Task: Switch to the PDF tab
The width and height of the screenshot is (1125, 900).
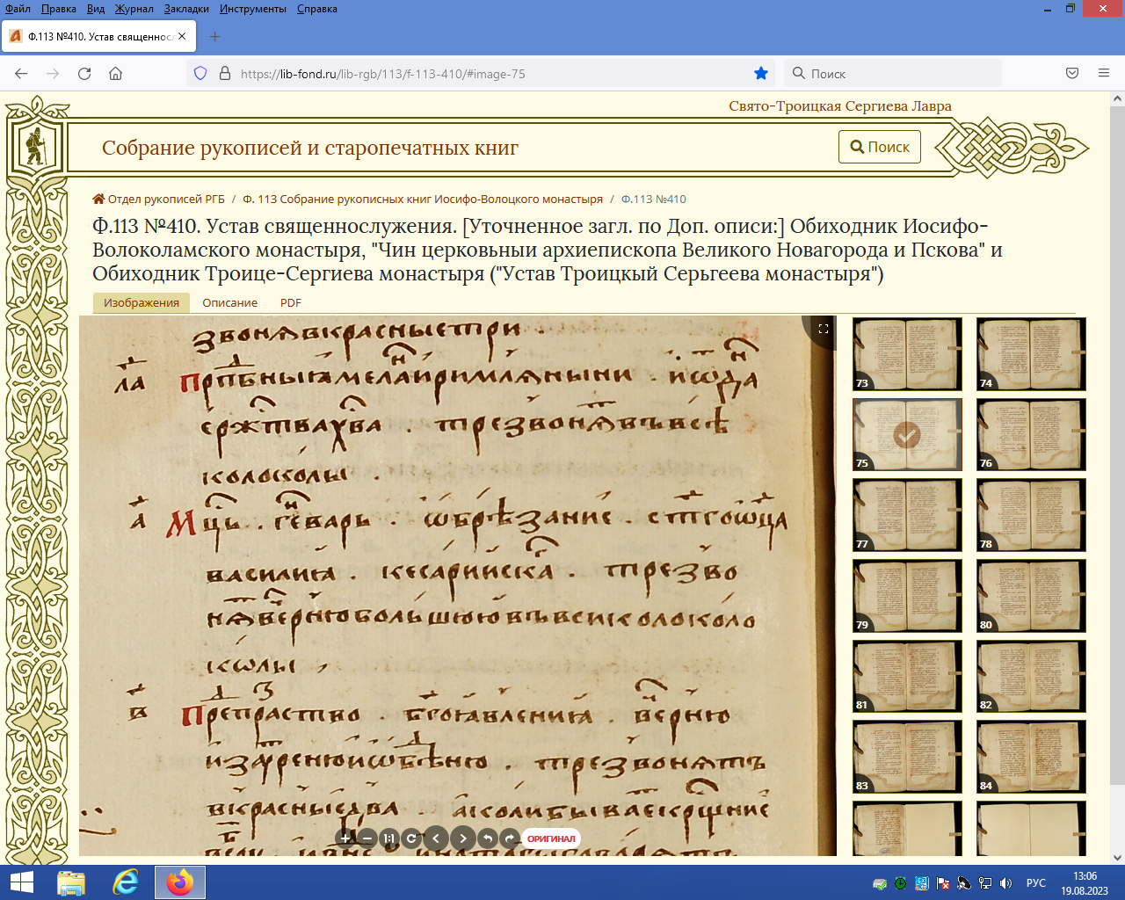Action: [290, 302]
